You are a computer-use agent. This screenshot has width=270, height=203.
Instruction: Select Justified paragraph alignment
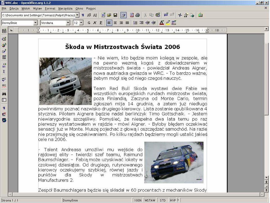127,23
